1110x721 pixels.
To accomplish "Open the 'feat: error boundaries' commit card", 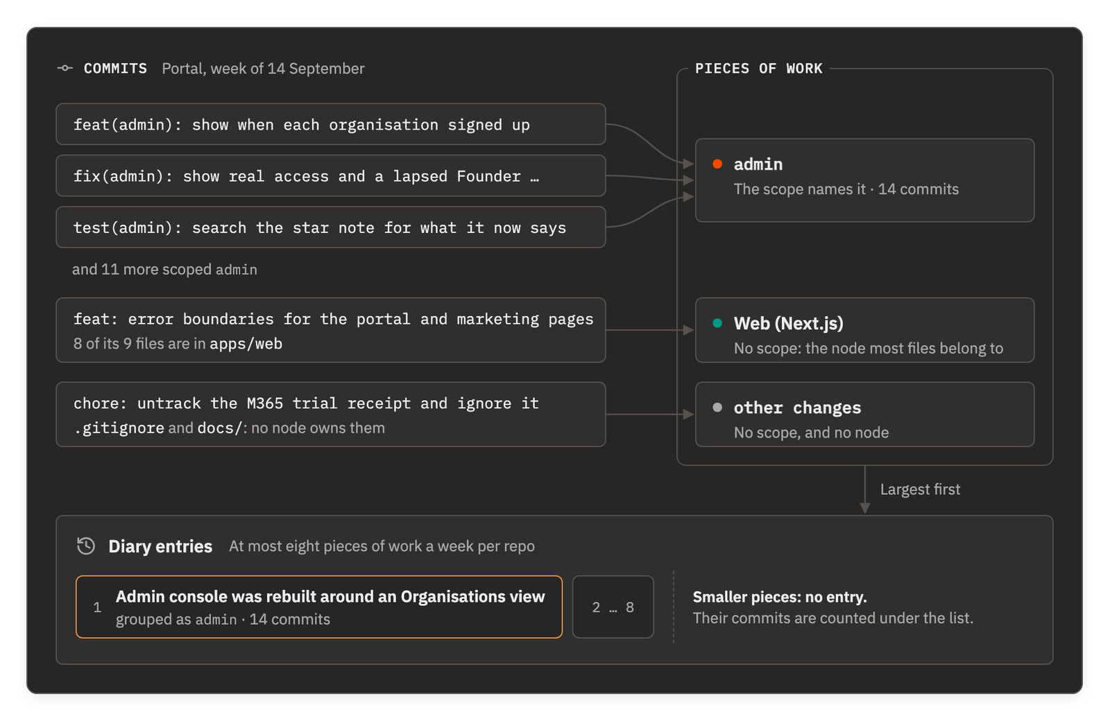I will (x=331, y=330).
